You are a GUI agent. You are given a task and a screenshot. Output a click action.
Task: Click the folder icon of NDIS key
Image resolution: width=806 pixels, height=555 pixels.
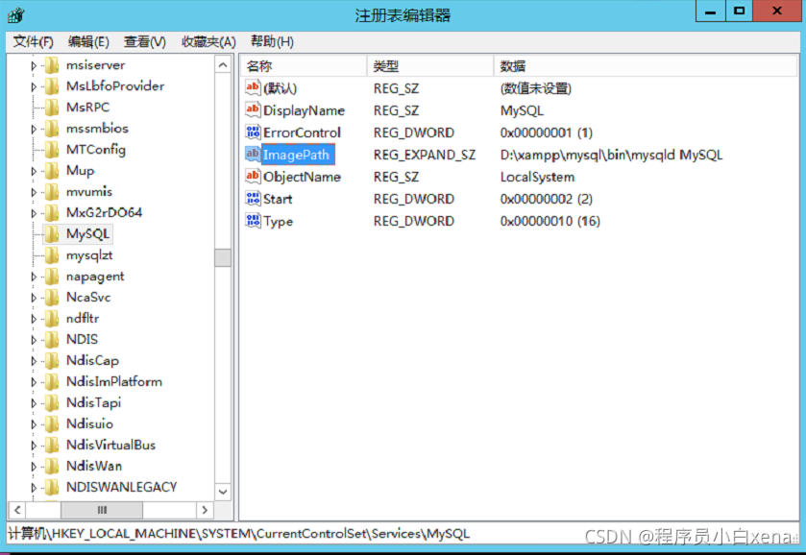[52, 340]
